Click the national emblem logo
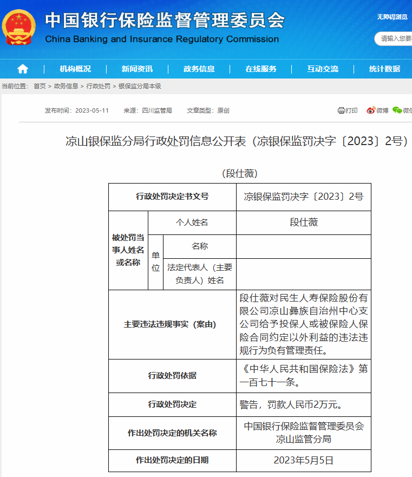 (19, 27)
